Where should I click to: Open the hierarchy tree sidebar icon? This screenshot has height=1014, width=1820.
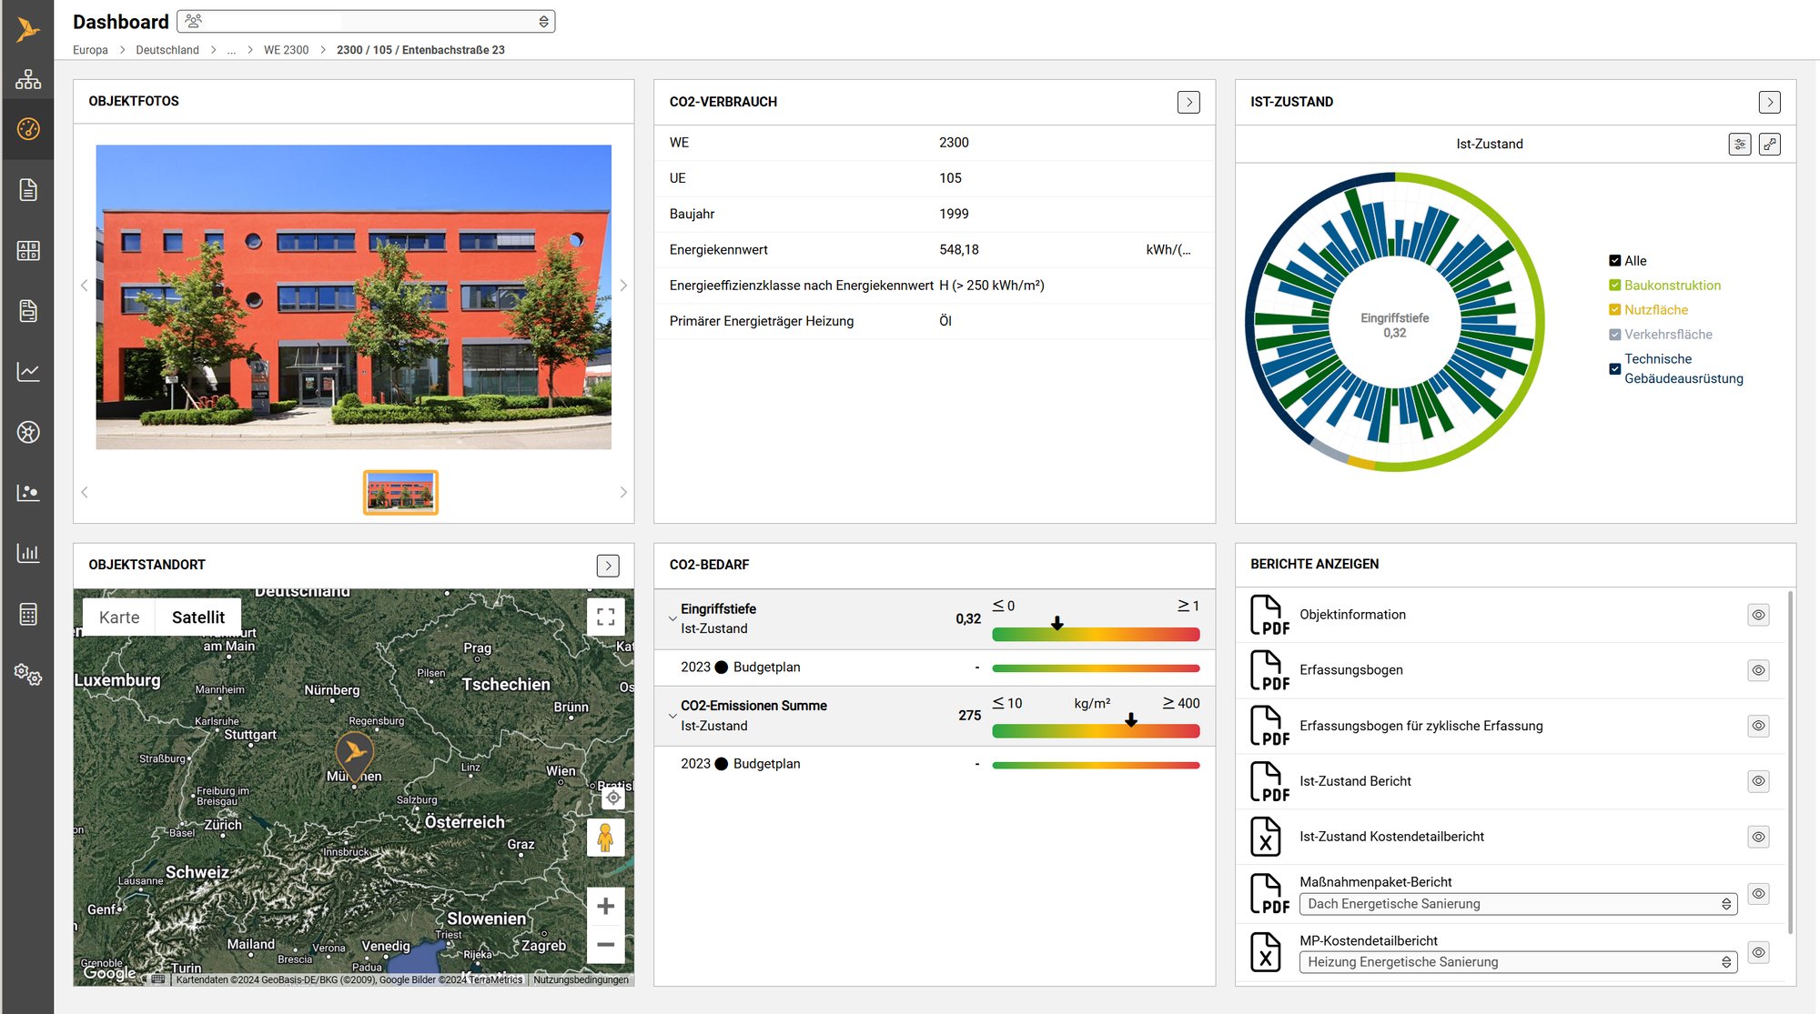point(28,80)
